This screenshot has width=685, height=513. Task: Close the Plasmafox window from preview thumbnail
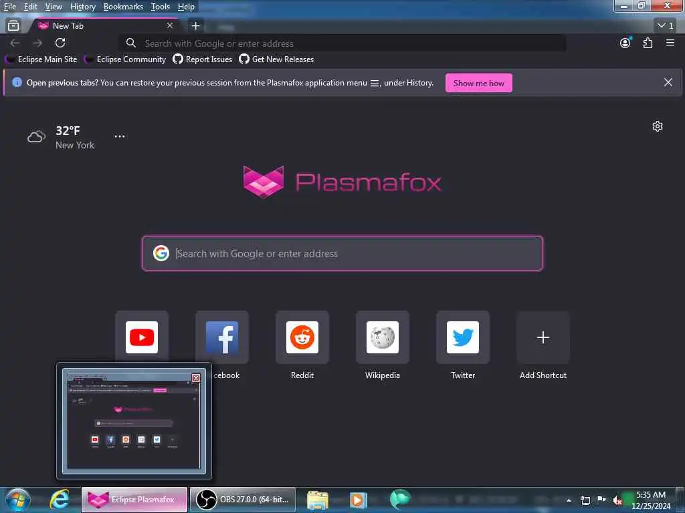pos(196,378)
